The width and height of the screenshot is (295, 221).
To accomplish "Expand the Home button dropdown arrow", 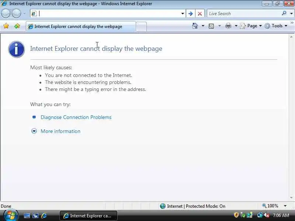I will click(203, 26).
